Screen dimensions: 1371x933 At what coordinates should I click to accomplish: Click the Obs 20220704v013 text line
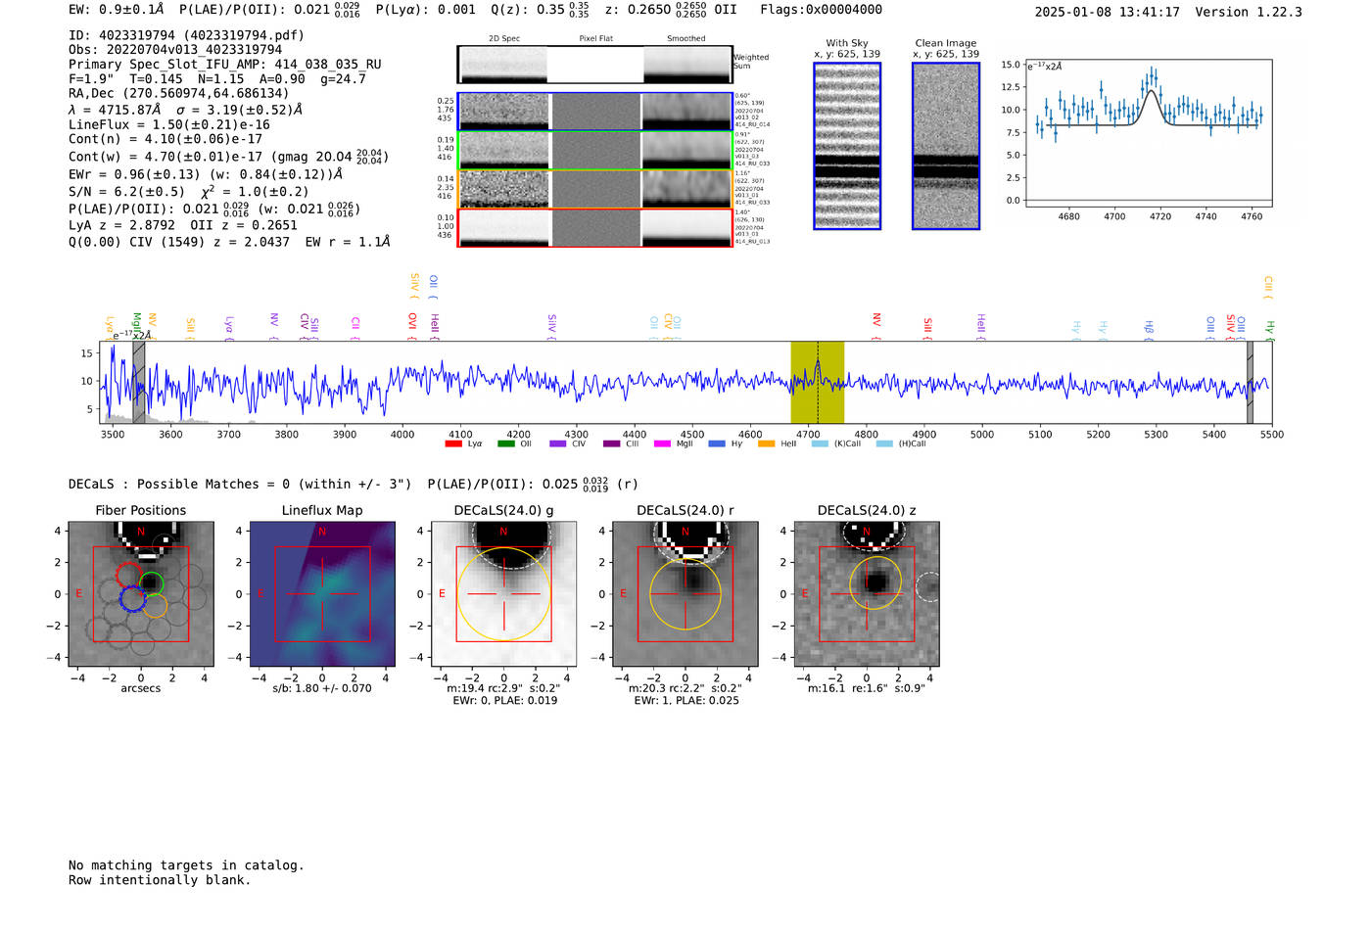point(175,50)
